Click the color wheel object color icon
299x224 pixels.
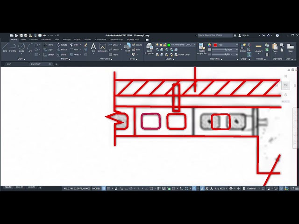[x=209, y=45]
